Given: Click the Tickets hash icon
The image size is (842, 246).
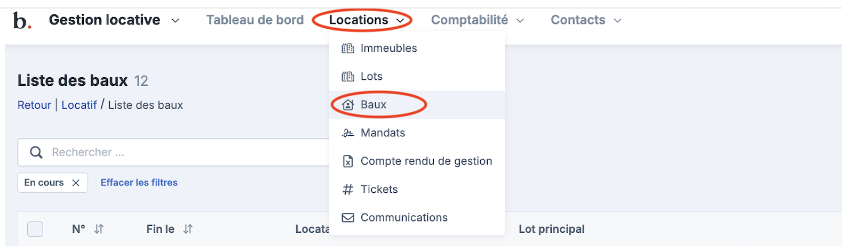Looking at the screenshot, I should 348,190.
